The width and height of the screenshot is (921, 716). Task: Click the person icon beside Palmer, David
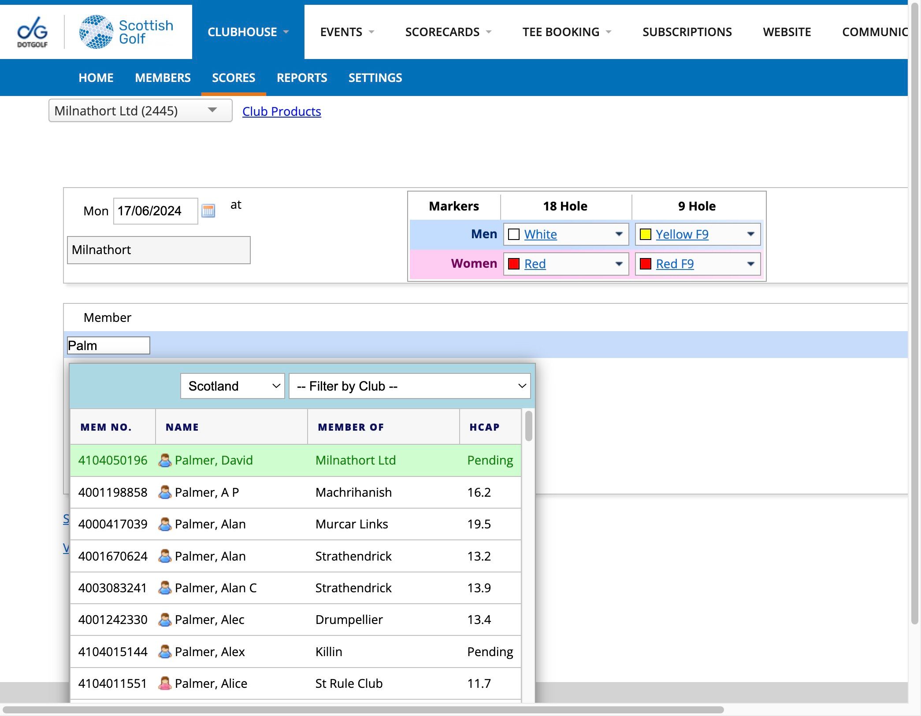pyautogui.click(x=165, y=460)
